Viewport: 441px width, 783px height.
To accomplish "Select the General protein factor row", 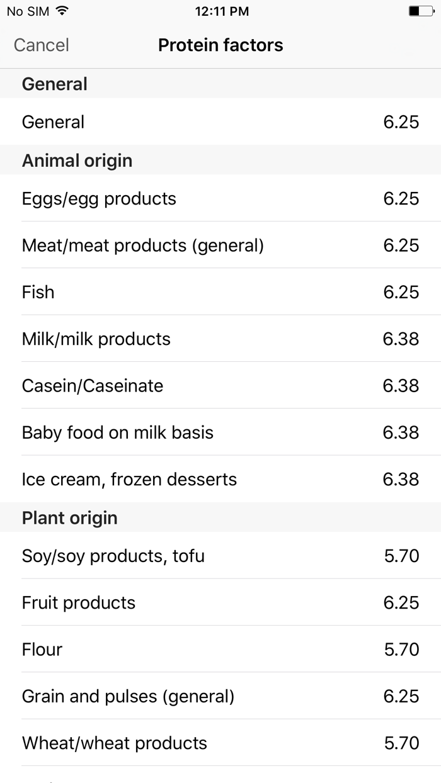I will [220, 121].
